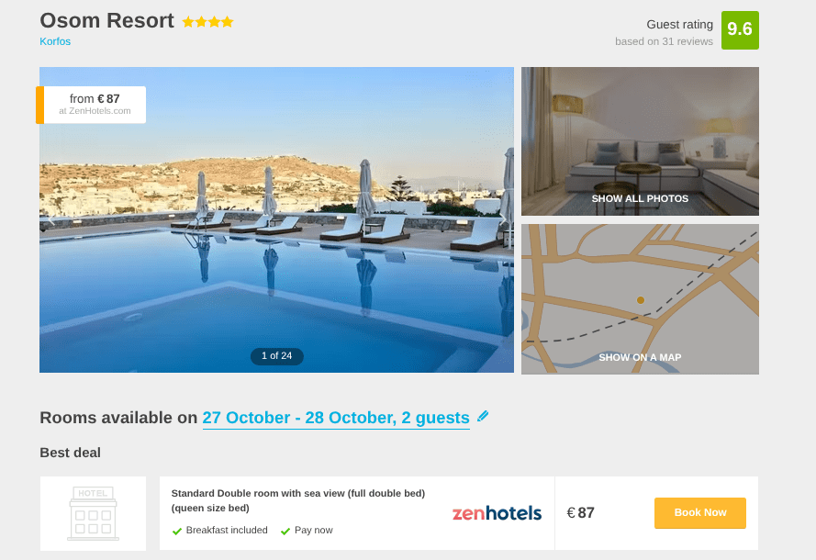Image resolution: width=816 pixels, height=560 pixels.
Task: Click the Osom Resort hotel name heading
Action: click(106, 21)
